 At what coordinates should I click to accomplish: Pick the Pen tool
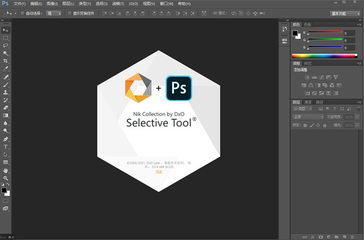point(5,139)
